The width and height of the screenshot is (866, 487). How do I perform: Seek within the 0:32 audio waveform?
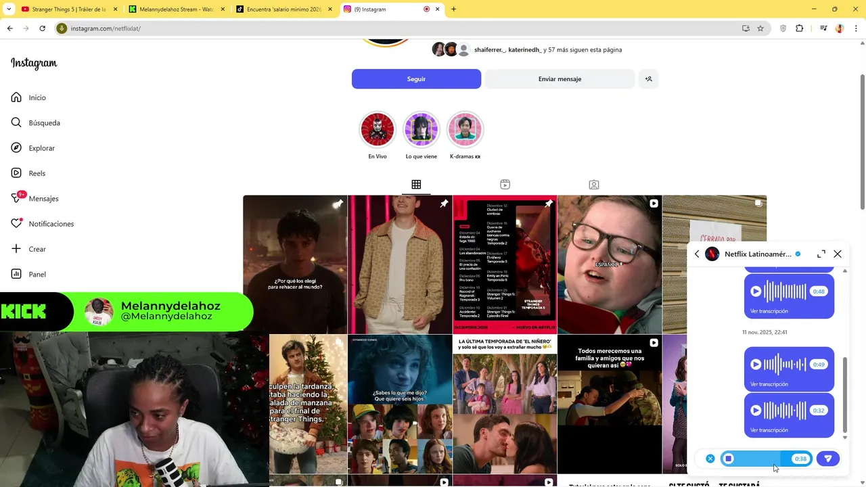click(785, 411)
